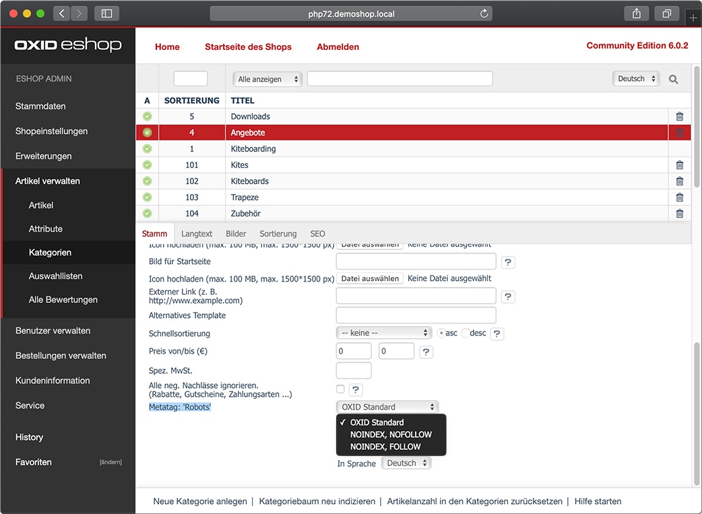Switch to Sortierung tab
702x514 pixels.
[278, 234]
